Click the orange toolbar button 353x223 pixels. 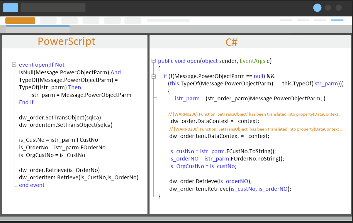click(x=20, y=21)
